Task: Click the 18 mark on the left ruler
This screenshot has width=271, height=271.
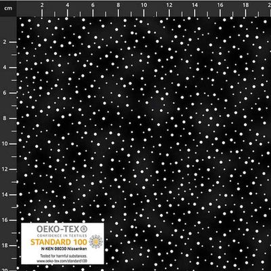Action: pos(5,245)
